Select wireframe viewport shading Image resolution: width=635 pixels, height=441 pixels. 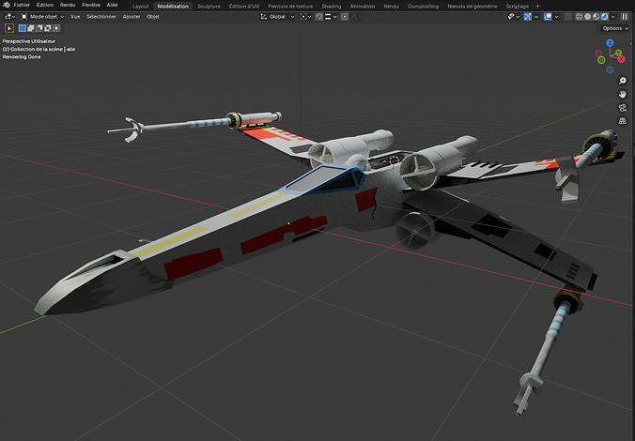point(580,17)
